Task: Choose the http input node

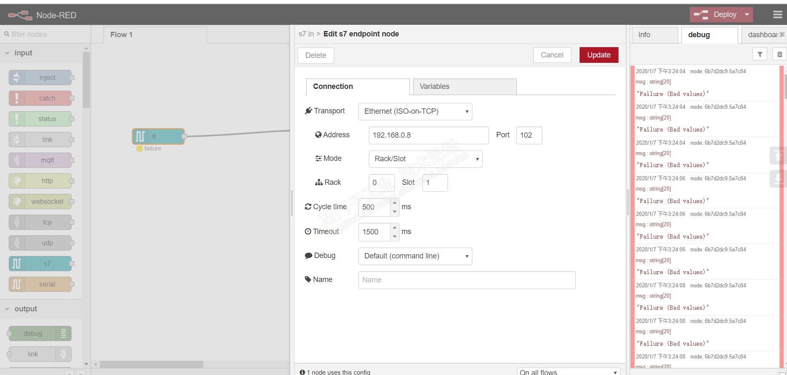Action: click(40, 181)
